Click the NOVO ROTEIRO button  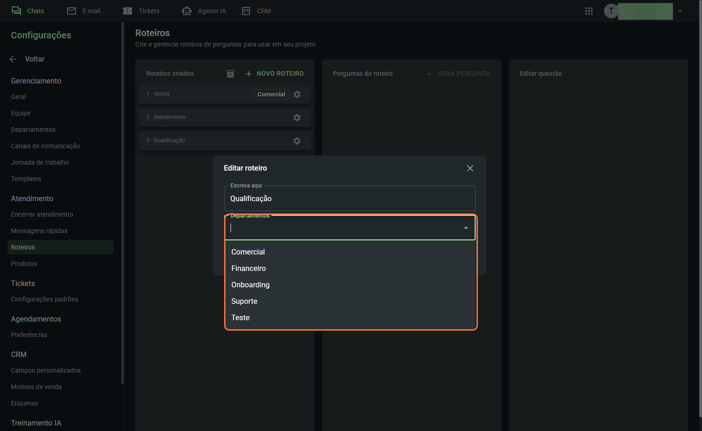click(x=275, y=73)
